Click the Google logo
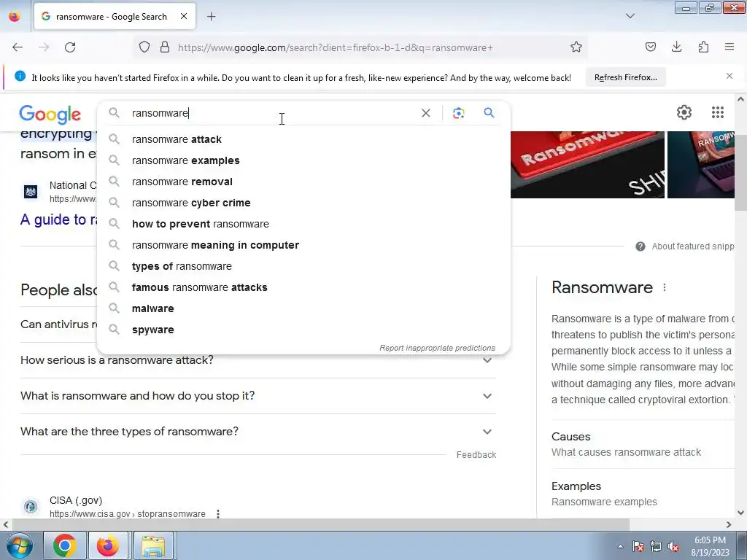The image size is (747, 560). pyautogui.click(x=50, y=114)
